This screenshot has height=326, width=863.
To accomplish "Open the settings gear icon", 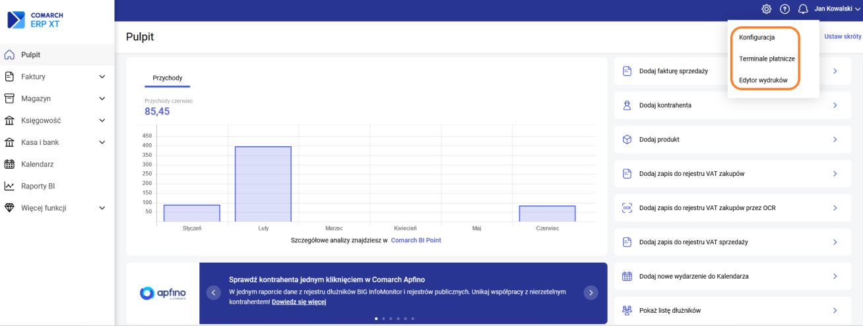I will 766,9.
